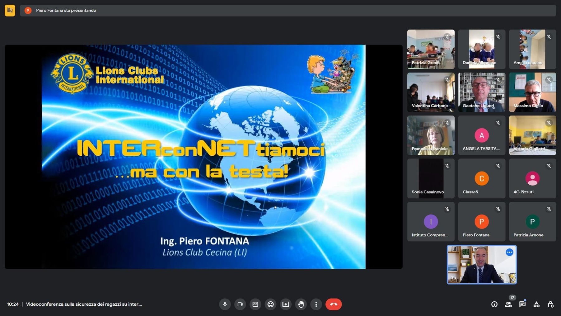Click your own self-view video tile
561x316 pixels.
click(482, 265)
